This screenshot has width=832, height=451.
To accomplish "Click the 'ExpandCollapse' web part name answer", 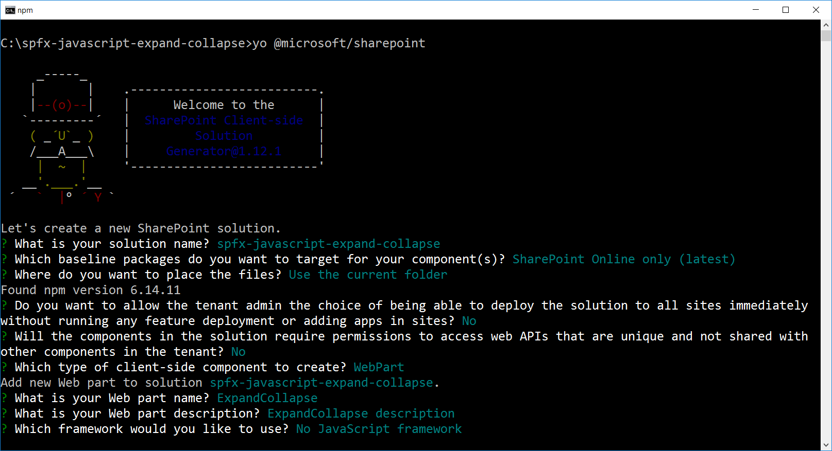I will tap(267, 398).
